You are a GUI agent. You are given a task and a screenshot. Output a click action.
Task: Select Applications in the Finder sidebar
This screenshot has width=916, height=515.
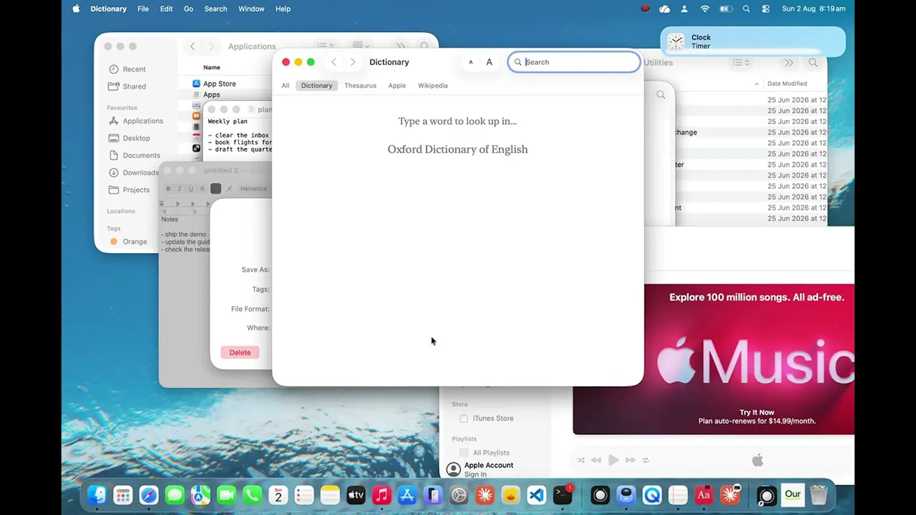click(x=143, y=121)
